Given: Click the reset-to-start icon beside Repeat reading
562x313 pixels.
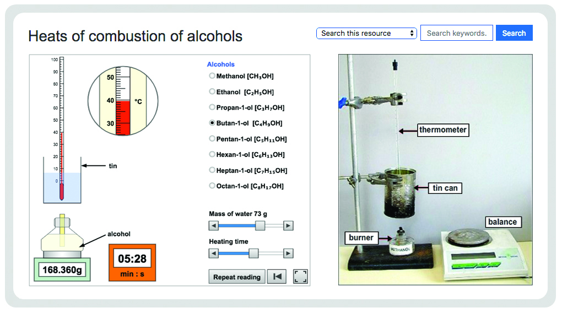Looking at the screenshot, I should (277, 277).
